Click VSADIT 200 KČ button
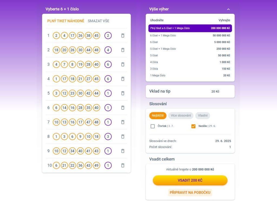277x206 pixels. [190, 180]
